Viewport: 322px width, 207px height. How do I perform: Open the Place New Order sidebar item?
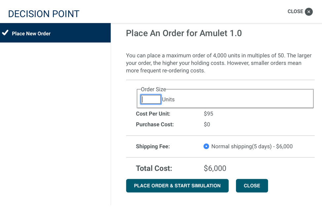31,33
